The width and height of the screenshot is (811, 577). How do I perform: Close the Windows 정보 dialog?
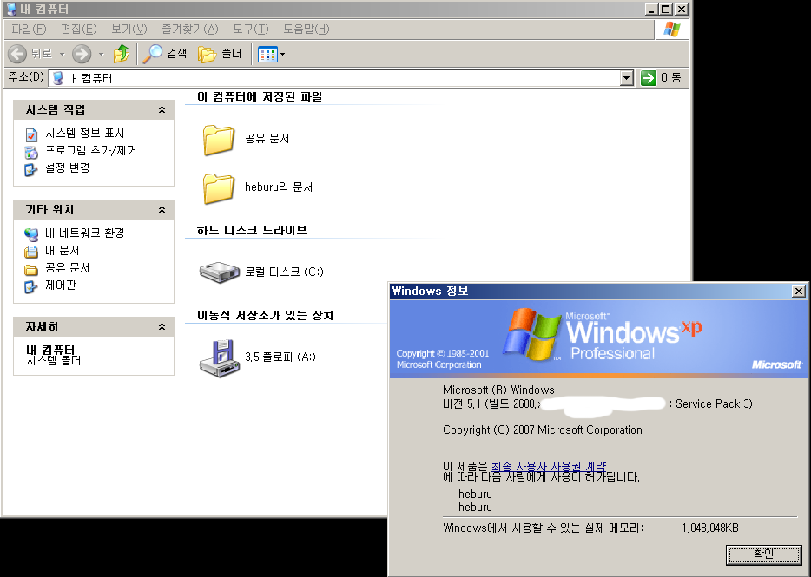[799, 291]
